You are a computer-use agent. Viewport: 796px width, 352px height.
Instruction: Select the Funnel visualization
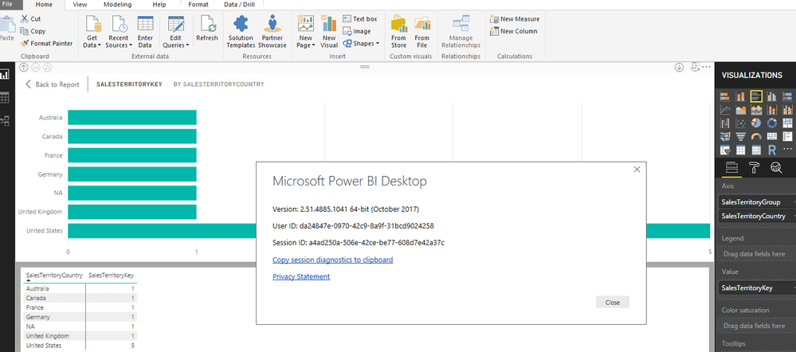pyautogui.click(x=741, y=136)
